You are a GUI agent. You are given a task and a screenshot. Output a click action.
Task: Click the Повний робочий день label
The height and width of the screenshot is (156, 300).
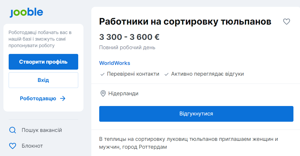click(x=127, y=47)
